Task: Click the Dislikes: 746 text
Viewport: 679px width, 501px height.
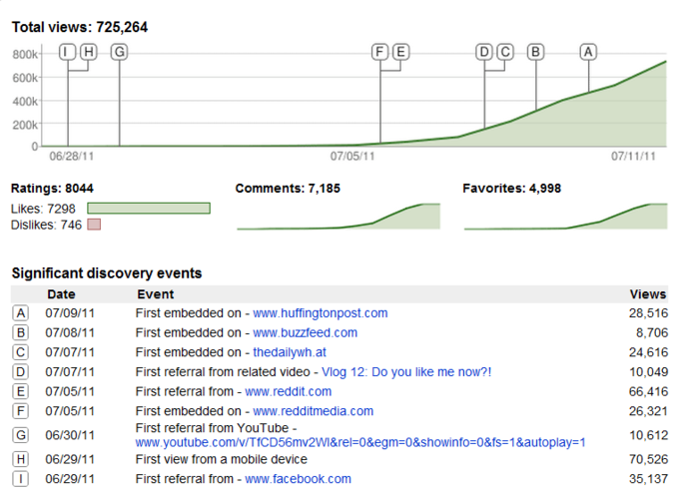Action: [46, 225]
